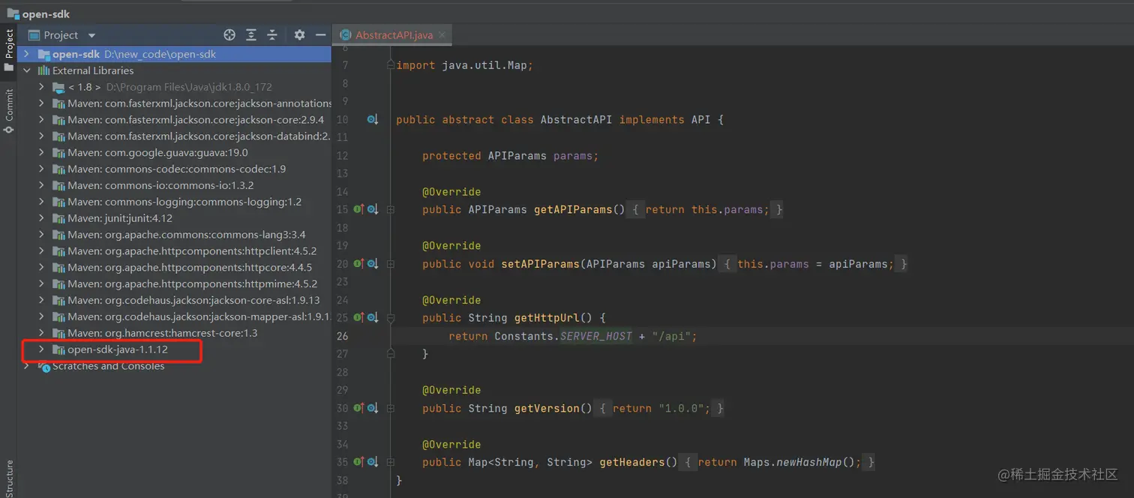Select Scratches and Consoles item
The width and height of the screenshot is (1134, 498).
point(108,366)
